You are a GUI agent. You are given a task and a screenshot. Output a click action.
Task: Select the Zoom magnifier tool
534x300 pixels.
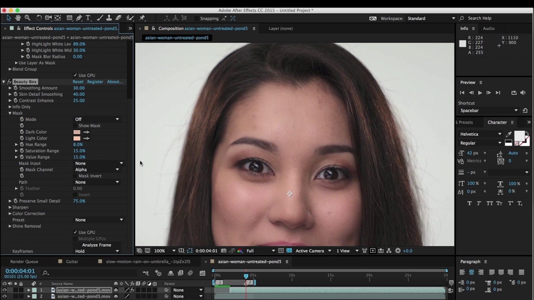click(28, 18)
